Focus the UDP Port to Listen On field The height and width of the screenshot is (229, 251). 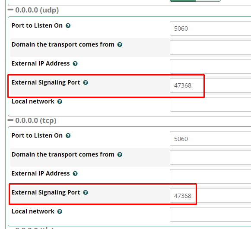tap(210, 28)
